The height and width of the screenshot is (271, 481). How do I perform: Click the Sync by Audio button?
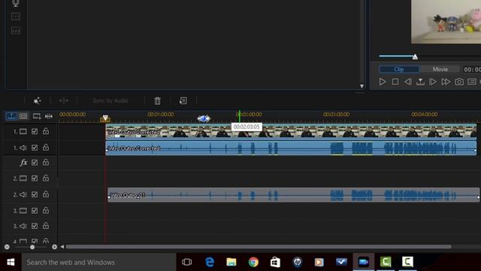tap(110, 100)
